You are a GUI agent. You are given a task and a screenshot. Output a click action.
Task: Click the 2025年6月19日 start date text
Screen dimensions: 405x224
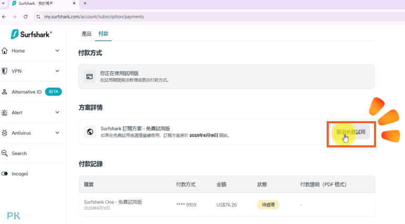[204, 135]
